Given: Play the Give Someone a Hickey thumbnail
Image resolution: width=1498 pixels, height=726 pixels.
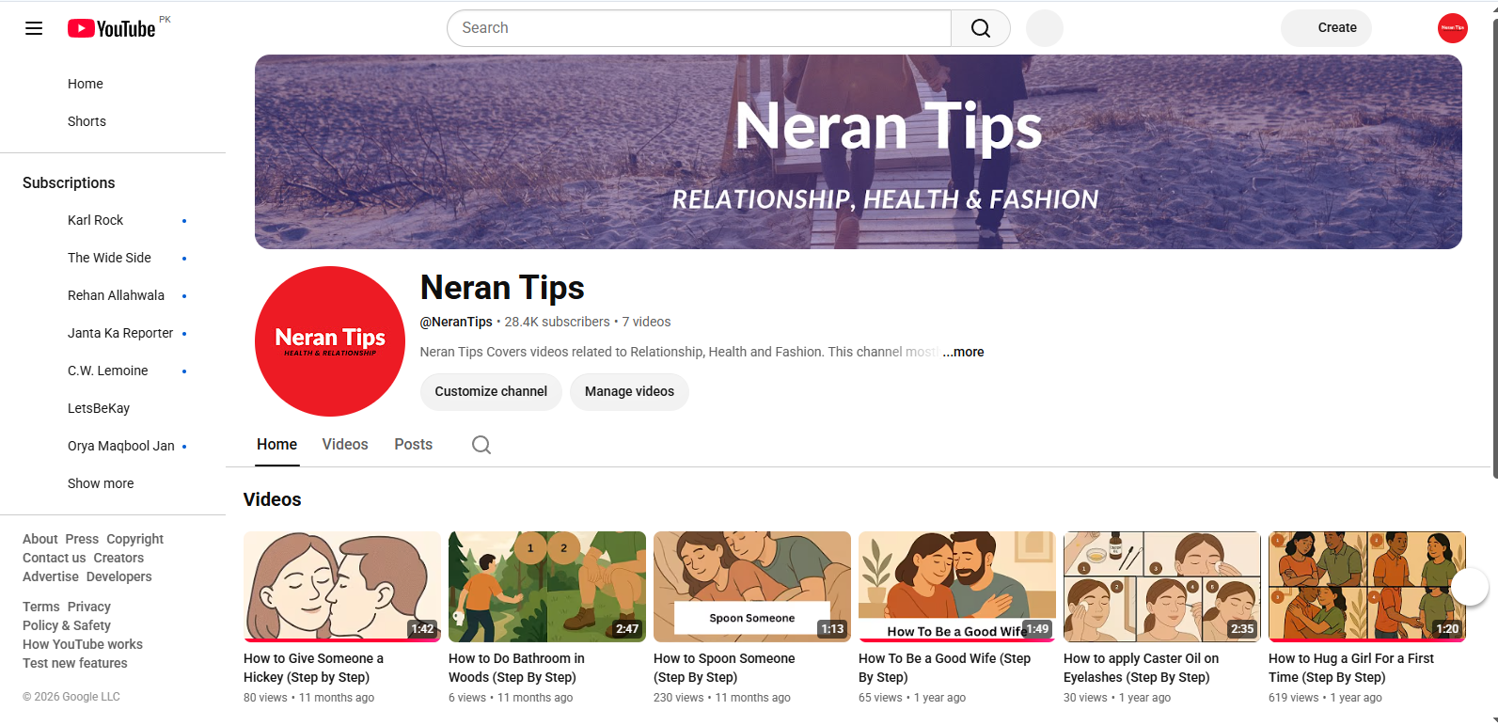Looking at the screenshot, I should (x=342, y=587).
